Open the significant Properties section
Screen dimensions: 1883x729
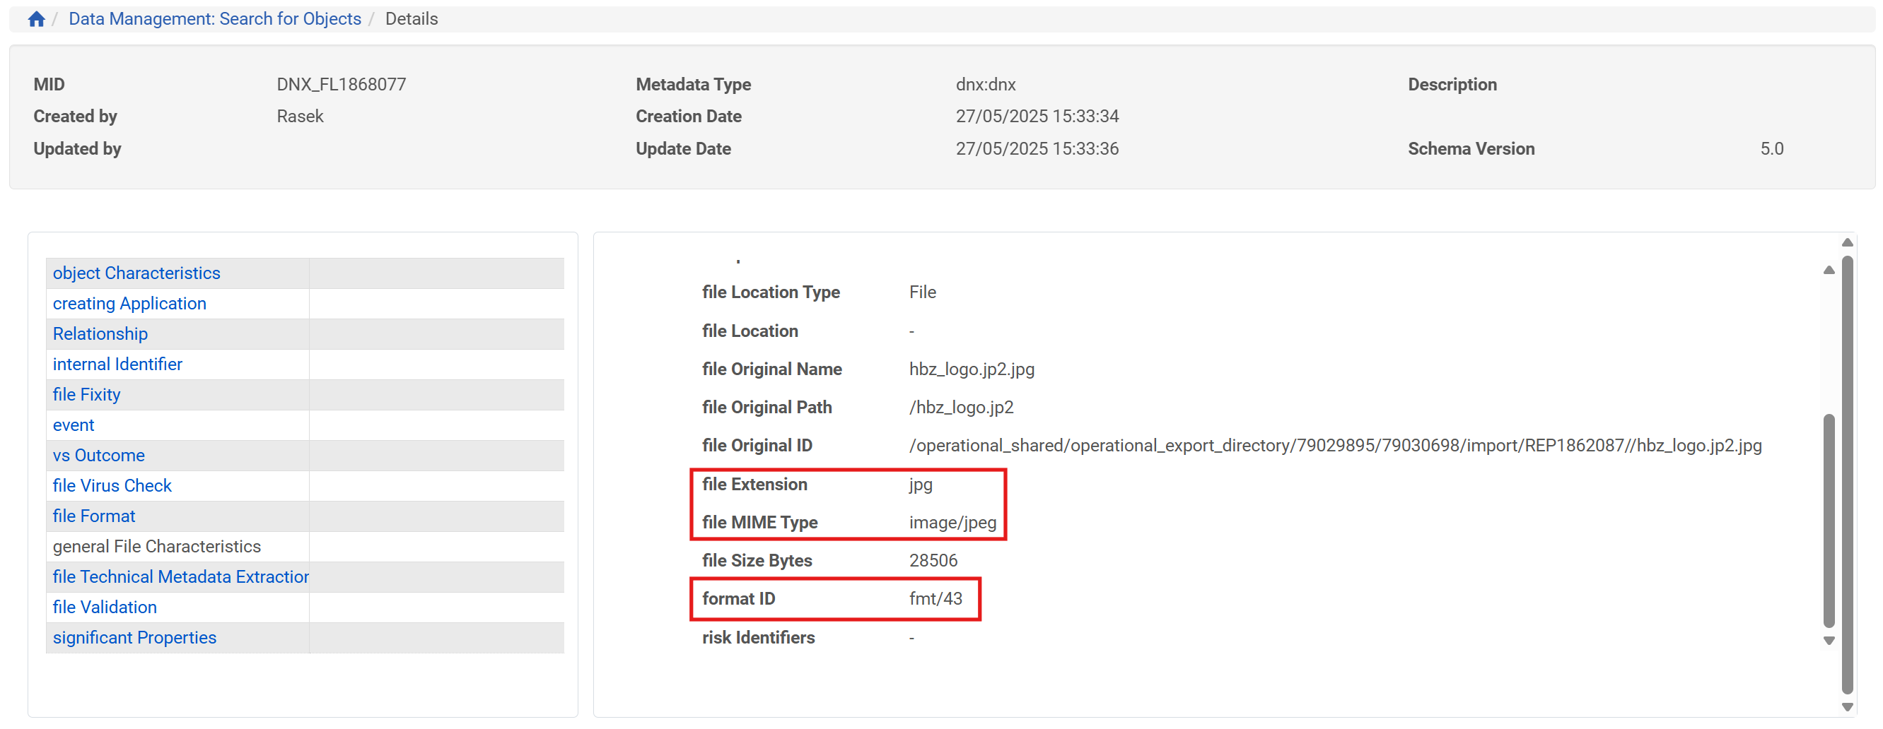click(134, 638)
